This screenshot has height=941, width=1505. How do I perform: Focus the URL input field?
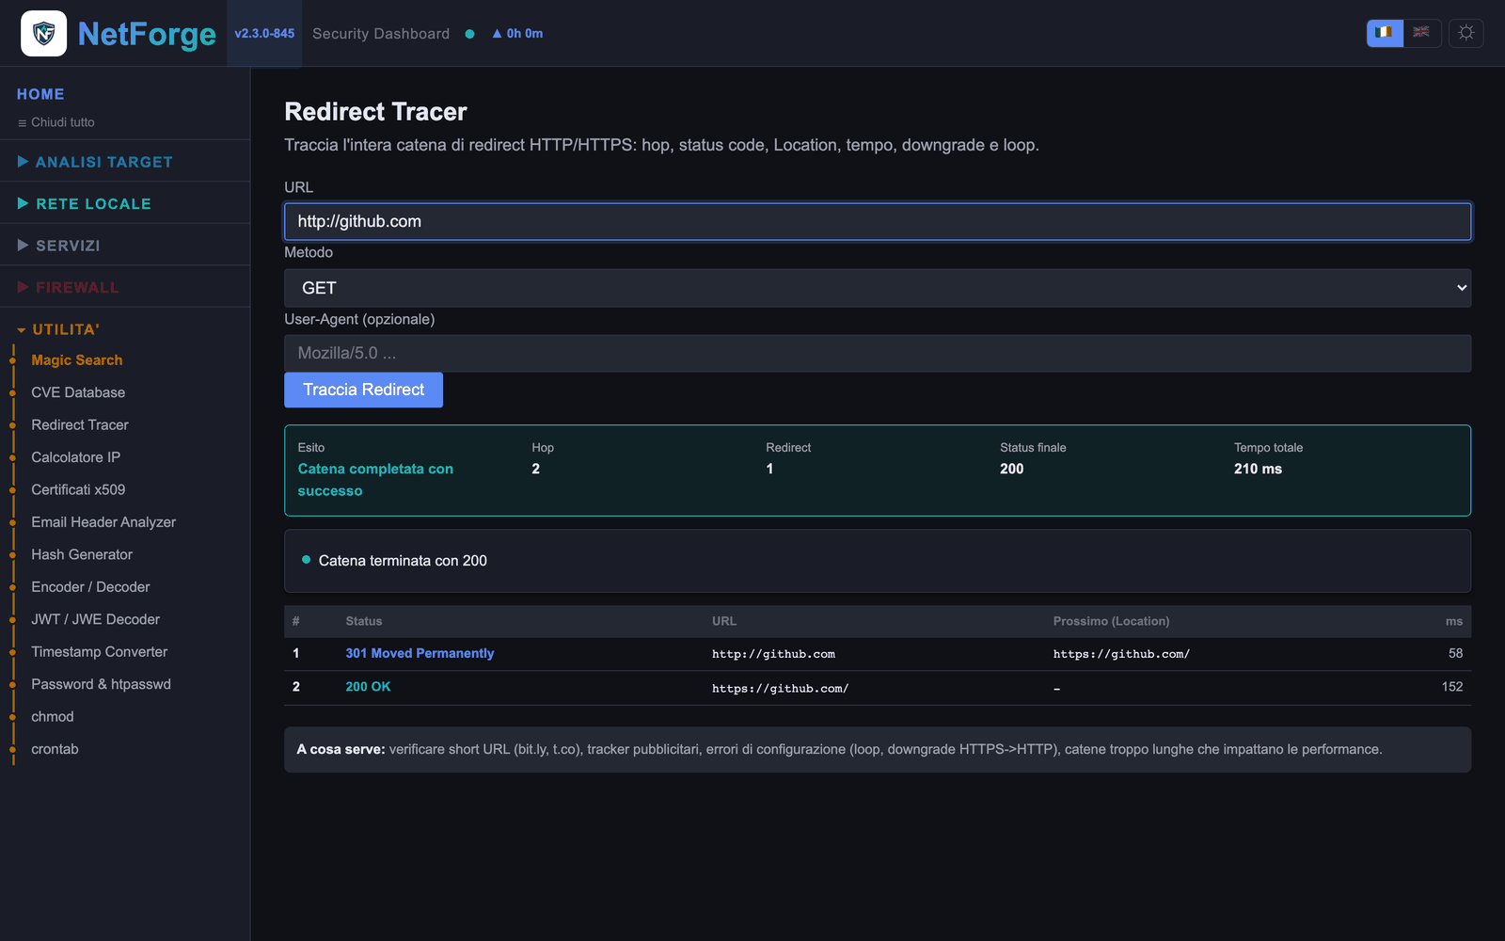878,222
